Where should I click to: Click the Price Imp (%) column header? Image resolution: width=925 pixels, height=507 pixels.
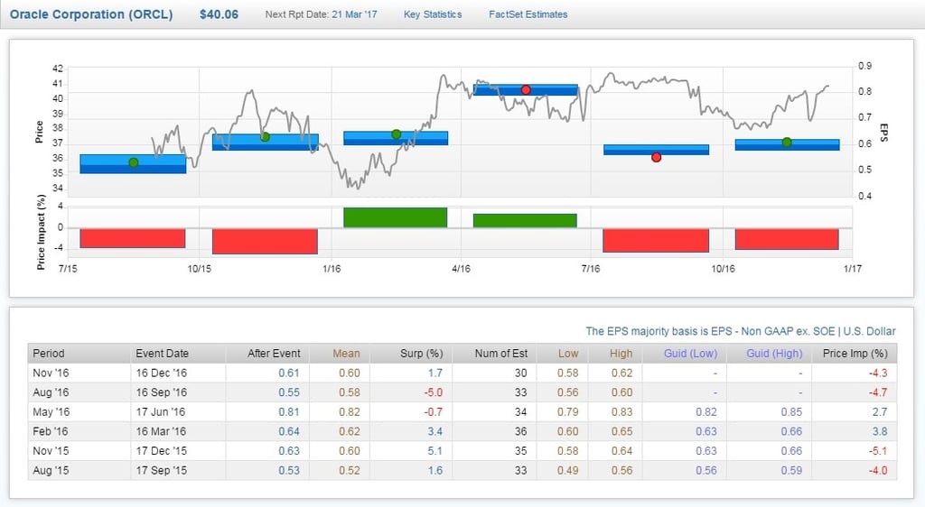click(x=855, y=354)
